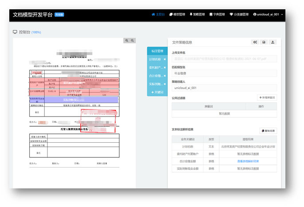This screenshot has width=304, height=207.
Task: Click the save disk icon button
Action: (264, 42)
